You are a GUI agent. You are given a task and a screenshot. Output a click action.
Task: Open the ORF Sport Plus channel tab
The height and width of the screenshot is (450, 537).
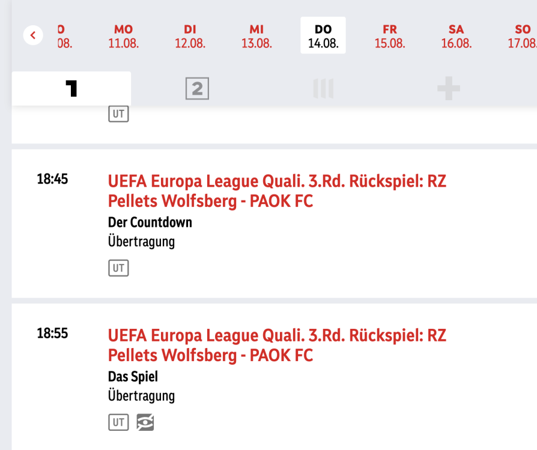click(448, 89)
